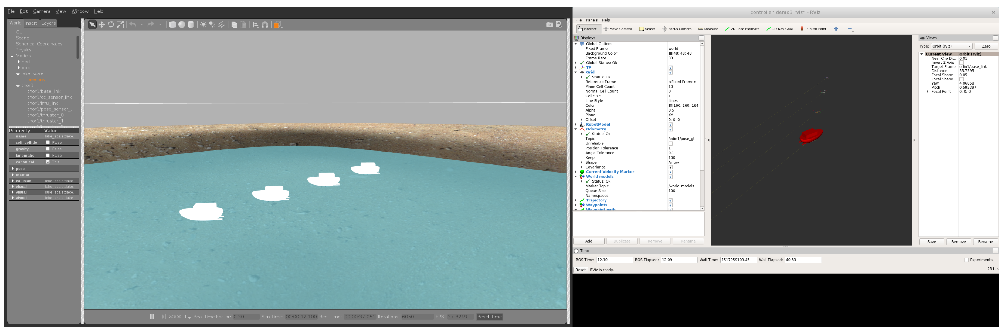
Task: Enable the snap magnet tool
Action: tap(265, 25)
